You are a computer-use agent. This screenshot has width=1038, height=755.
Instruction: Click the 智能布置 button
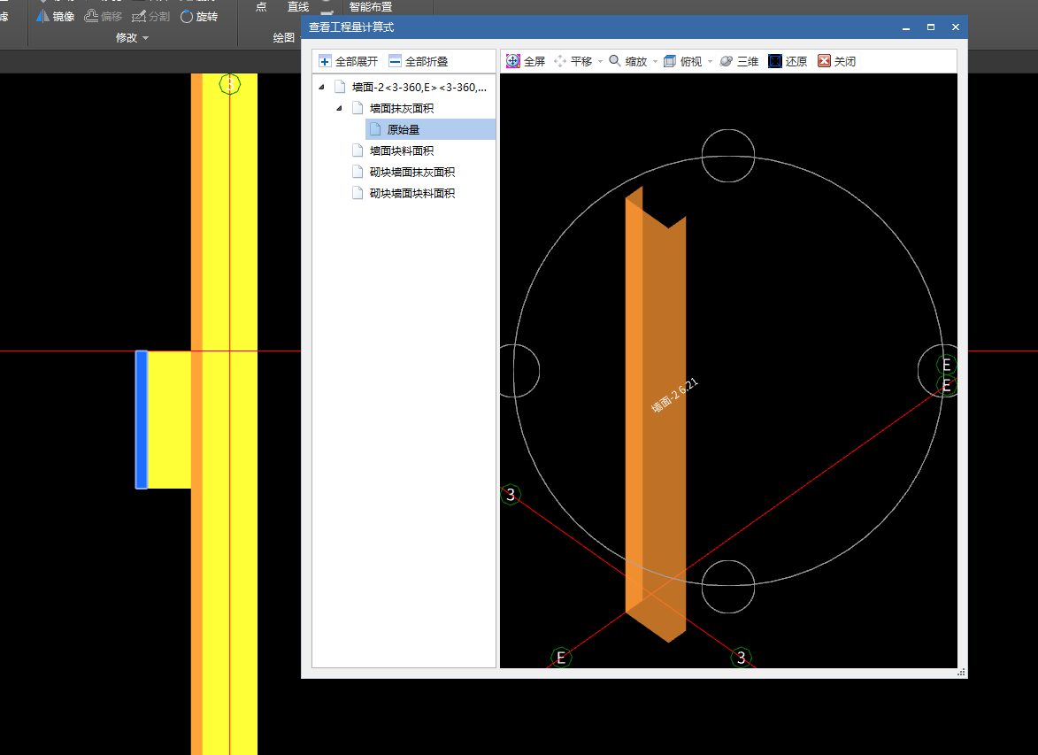371,6
